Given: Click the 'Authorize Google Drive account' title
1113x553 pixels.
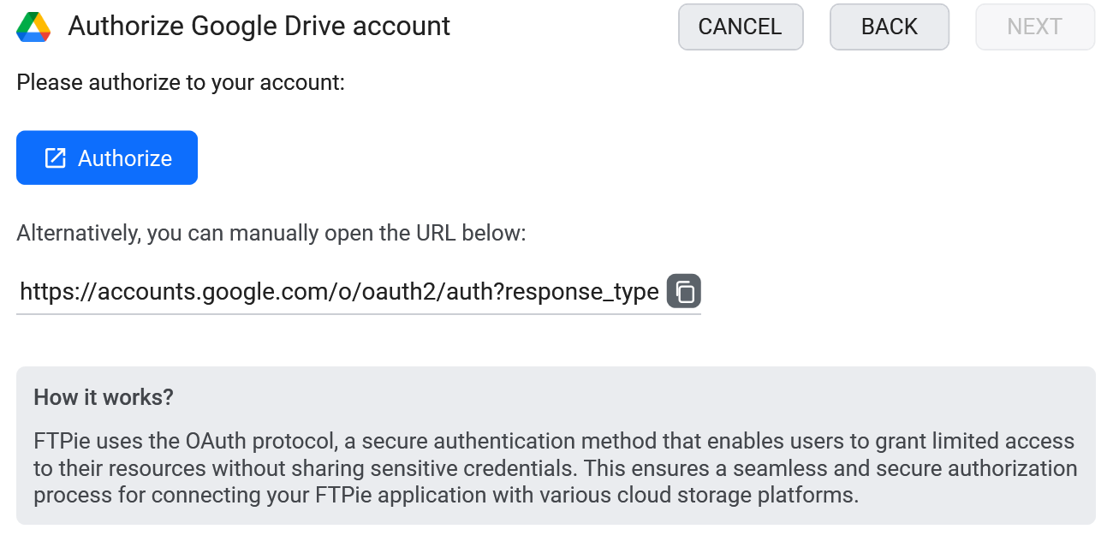Looking at the screenshot, I should tap(259, 27).
